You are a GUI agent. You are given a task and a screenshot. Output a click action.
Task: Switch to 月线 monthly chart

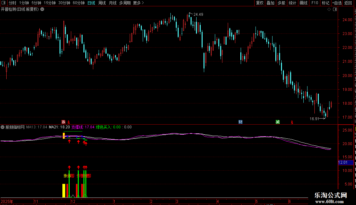(x=112, y=3)
